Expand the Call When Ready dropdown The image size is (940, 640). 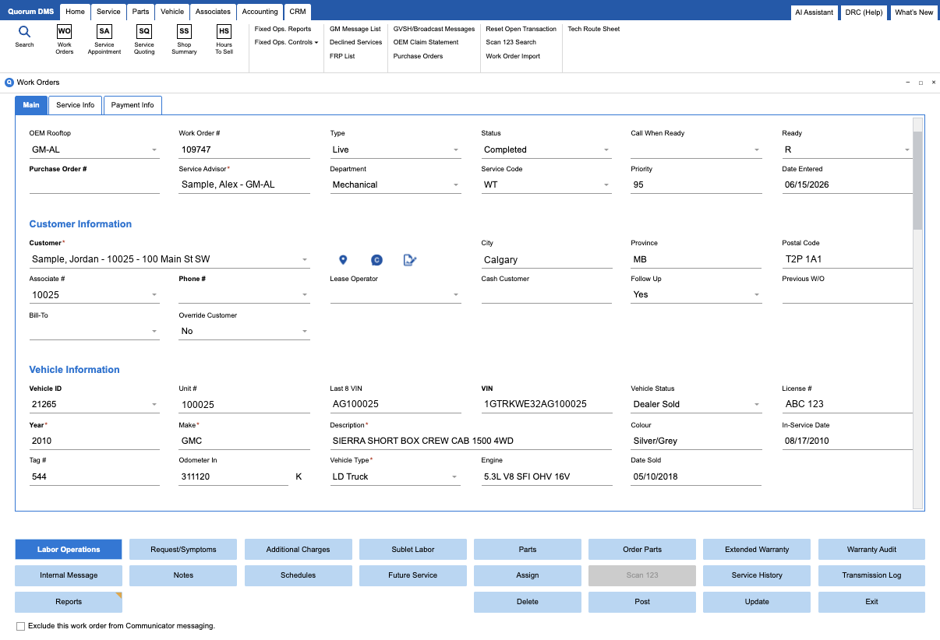756,149
